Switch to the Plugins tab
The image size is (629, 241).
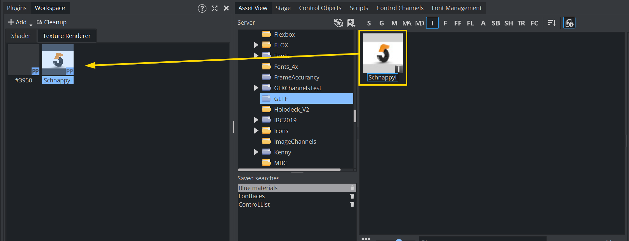tap(17, 8)
